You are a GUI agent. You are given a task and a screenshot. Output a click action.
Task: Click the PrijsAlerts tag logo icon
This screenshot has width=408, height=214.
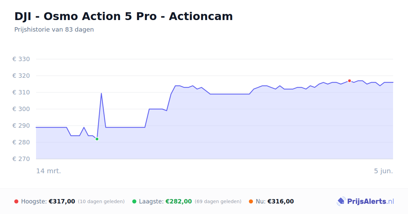[x=341, y=201]
